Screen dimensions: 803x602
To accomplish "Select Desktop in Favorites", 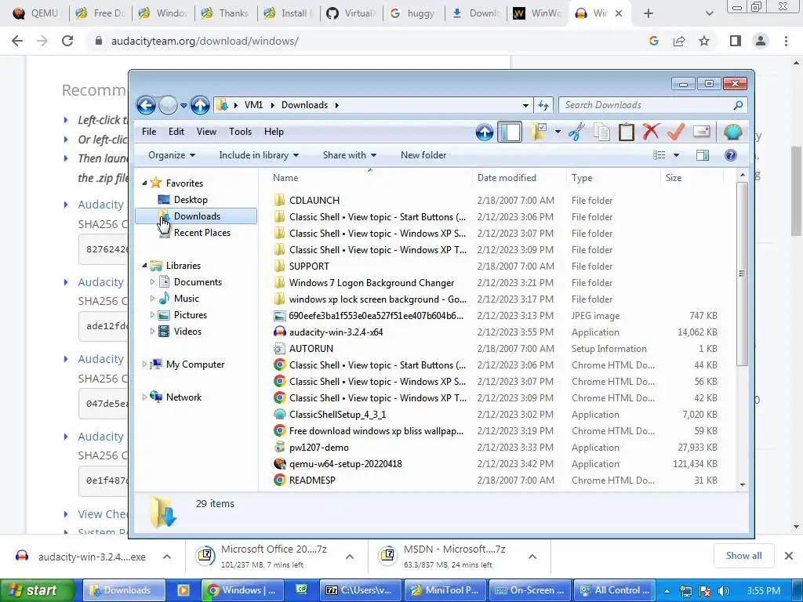I will (x=191, y=200).
